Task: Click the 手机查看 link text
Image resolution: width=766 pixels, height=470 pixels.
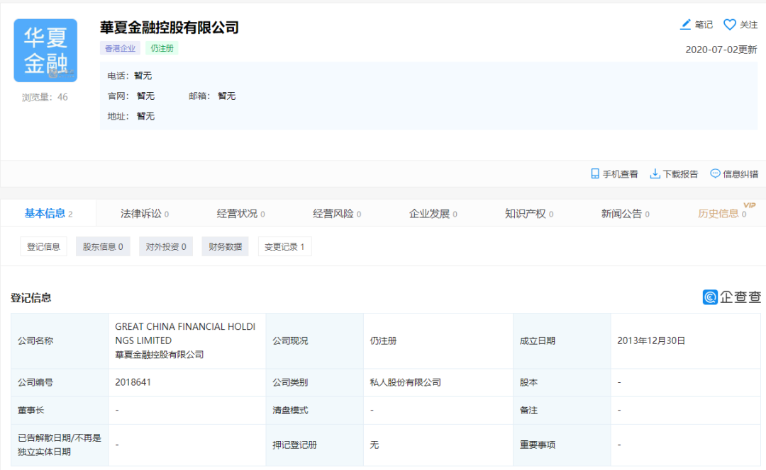Action: pos(620,174)
